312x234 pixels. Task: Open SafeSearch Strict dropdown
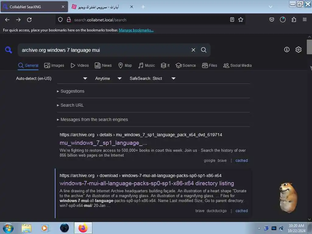click(x=152, y=78)
